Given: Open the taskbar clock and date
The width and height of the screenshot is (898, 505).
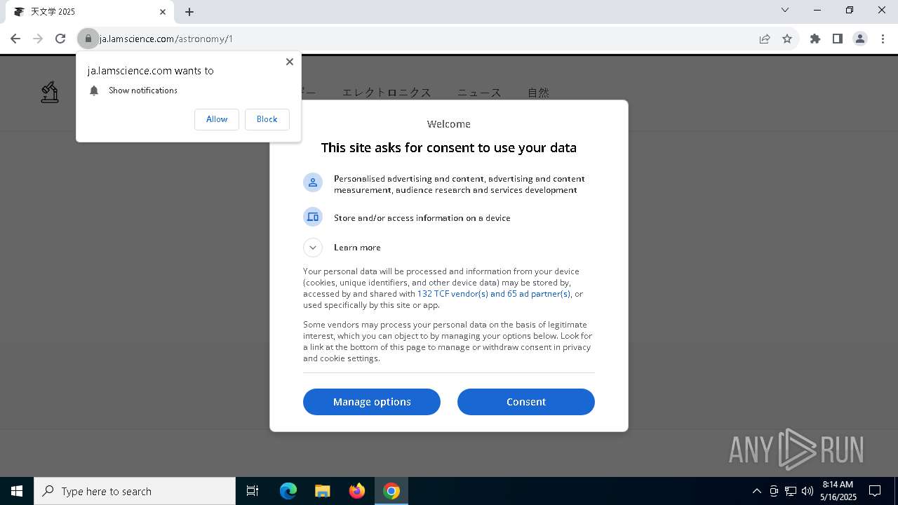Looking at the screenshot, I should click(838, 491).
